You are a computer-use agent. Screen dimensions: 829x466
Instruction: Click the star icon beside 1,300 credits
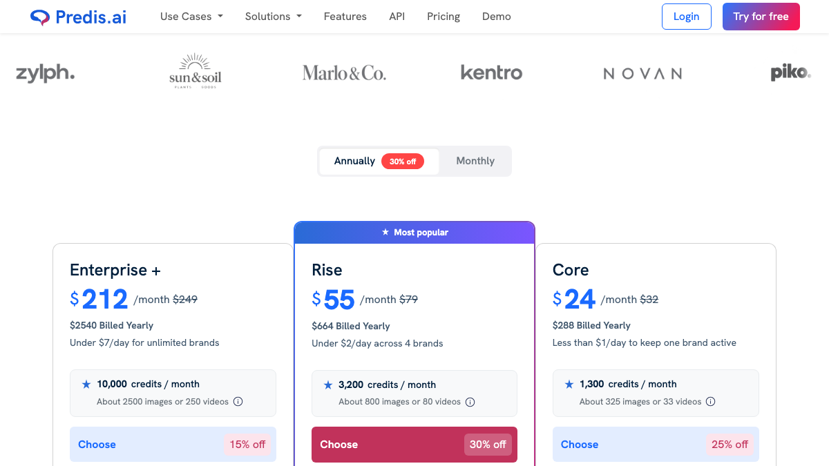[x=569, y=384]
